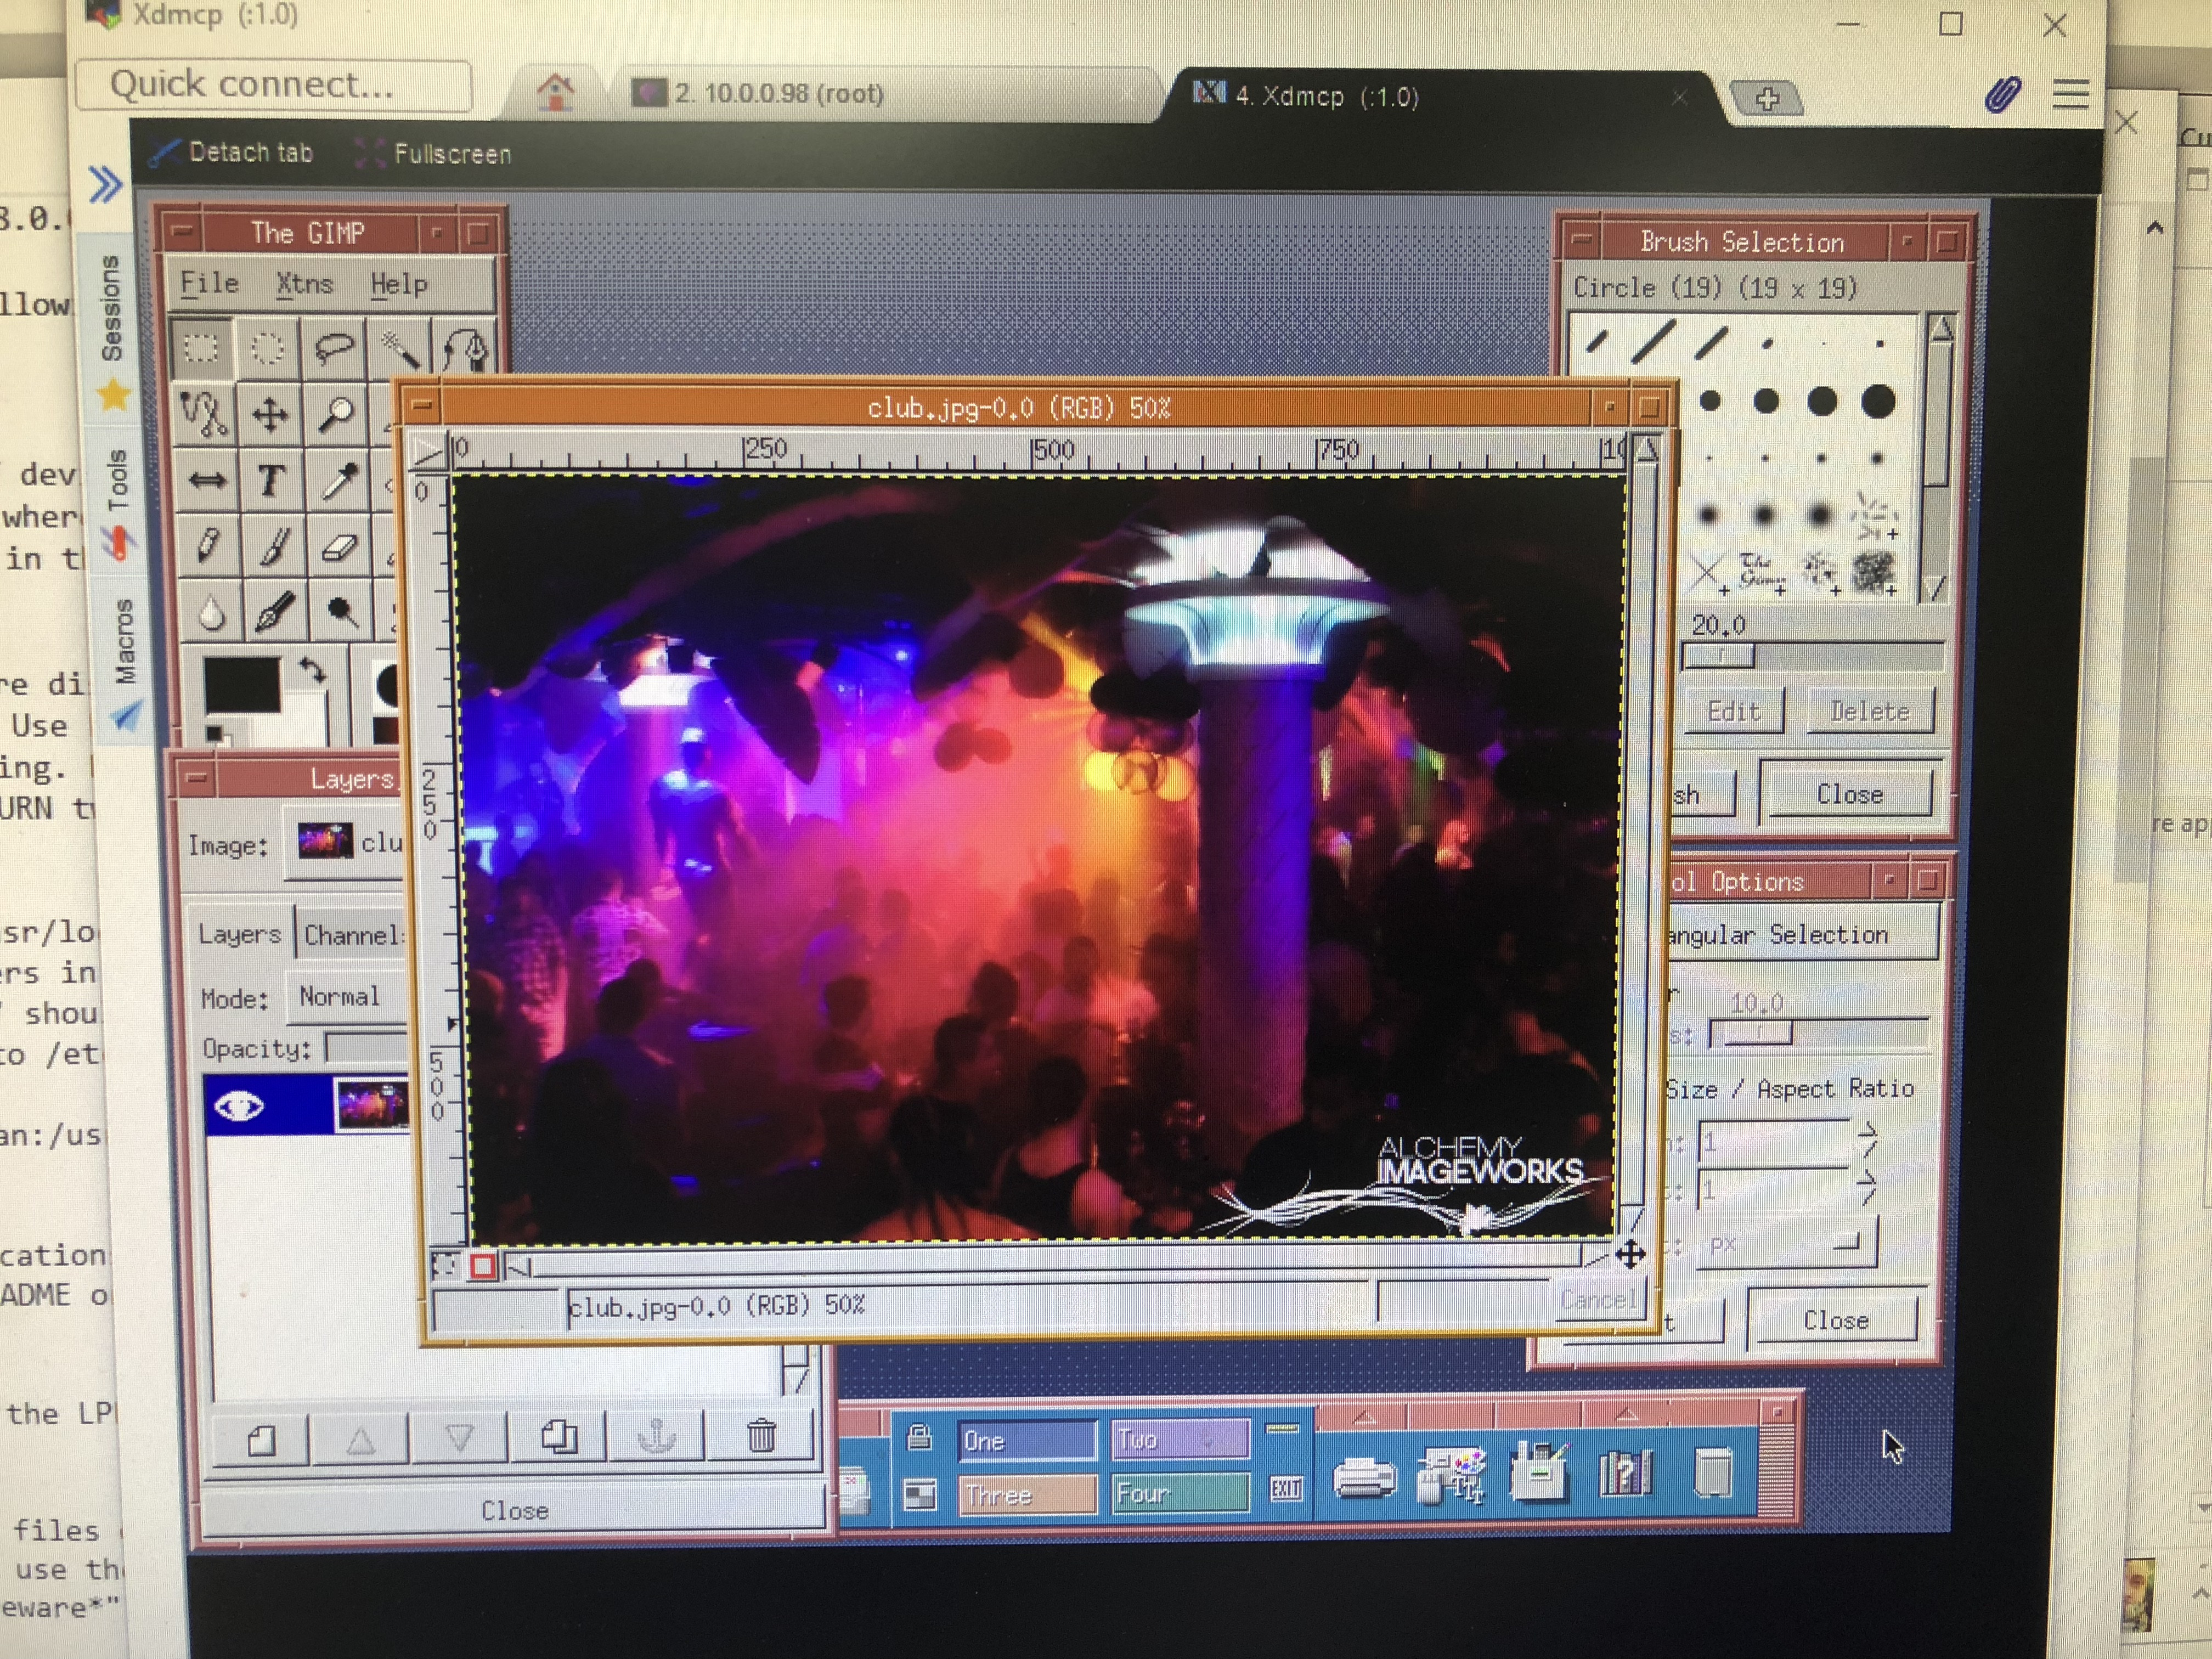
Task: Activate the Magnify zoom tool
Action: coord(335,414)
